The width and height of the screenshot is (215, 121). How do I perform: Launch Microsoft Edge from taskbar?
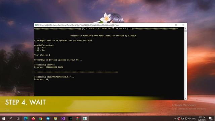(x=26, y=118)
